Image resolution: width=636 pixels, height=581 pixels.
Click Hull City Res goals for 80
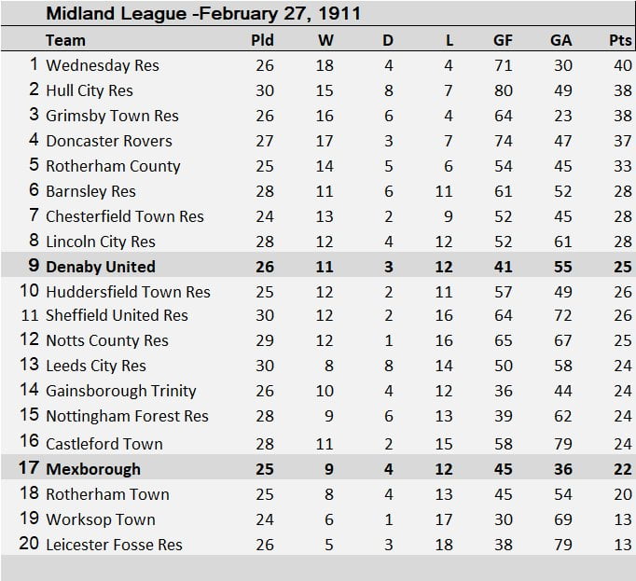(x=503, y=90)
